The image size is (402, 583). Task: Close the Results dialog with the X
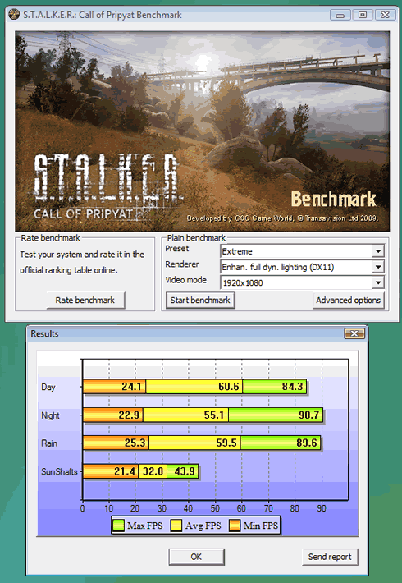click(354, 333)
